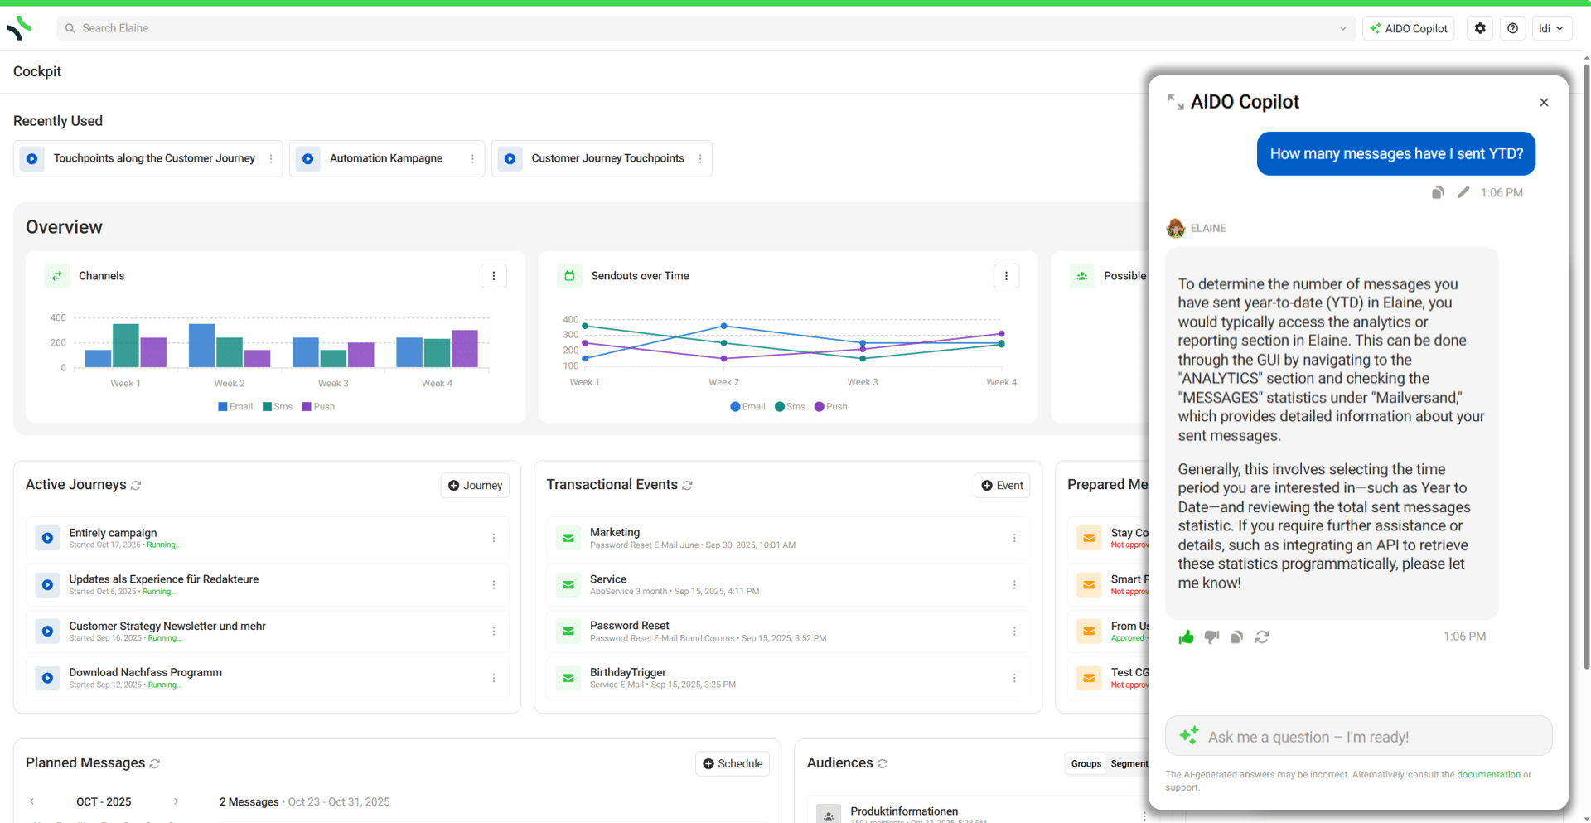The width and height of the screenshot is (1591, 823).
Task: Add a new transactional Event
Action: pyautogui.click(x=1002, y=486)
